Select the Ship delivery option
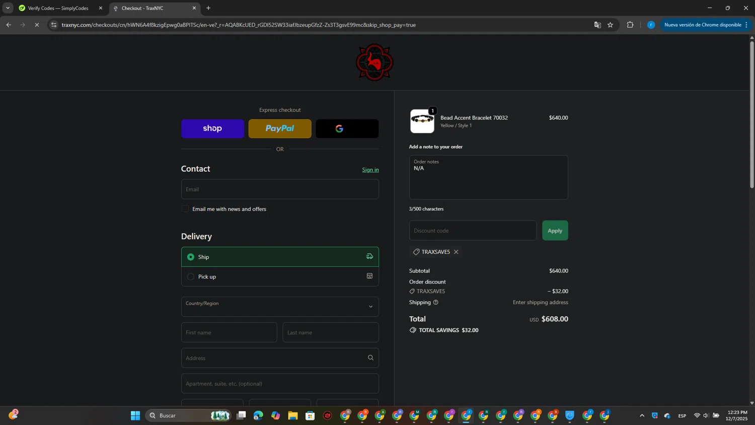This screenshot has width=755, height=425. pos(191,257)
